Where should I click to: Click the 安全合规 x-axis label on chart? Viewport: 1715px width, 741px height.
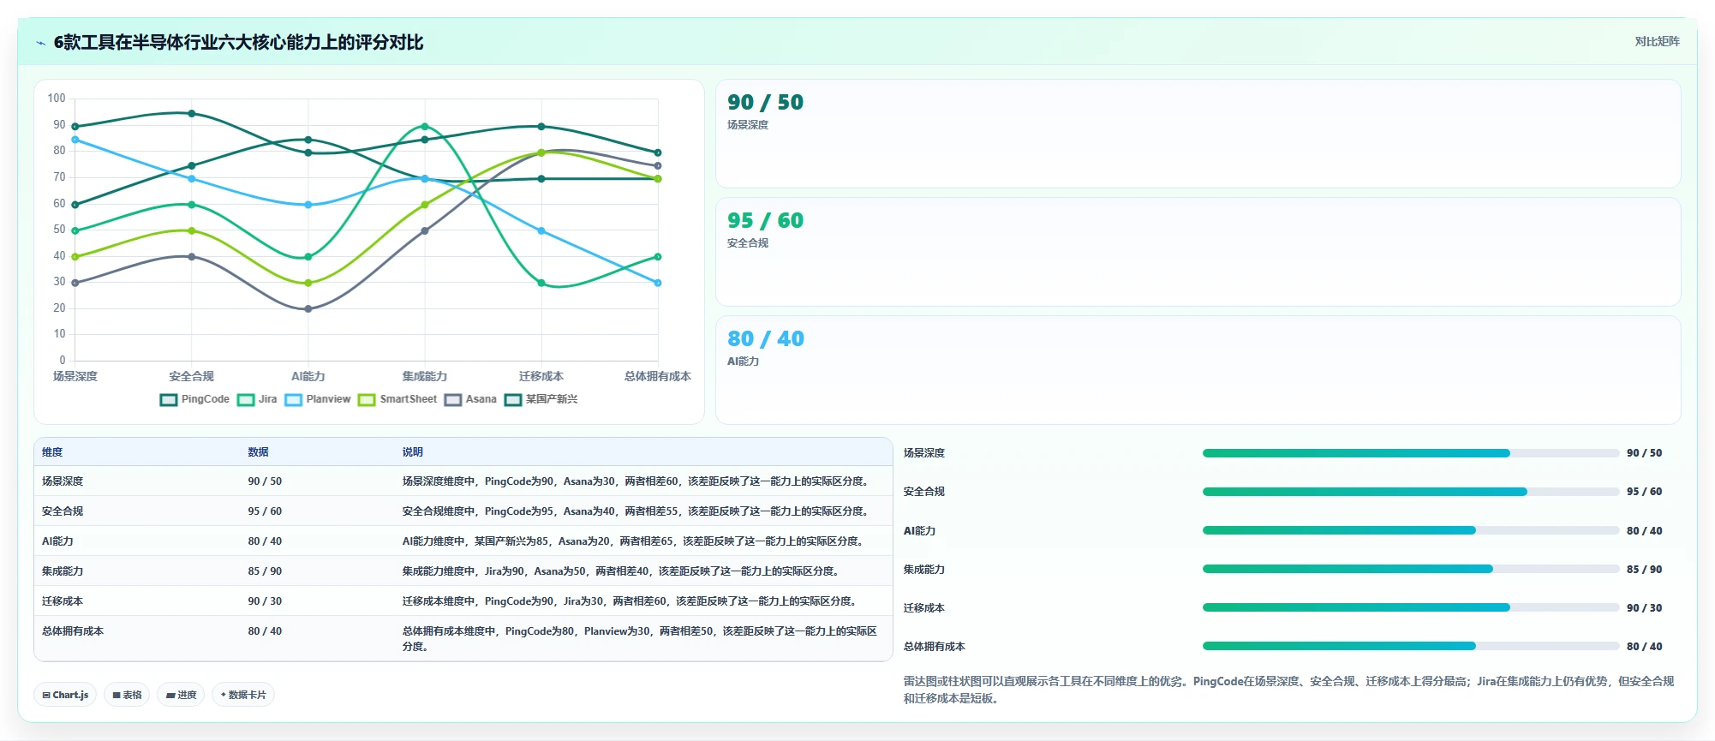click(x=192, y=376)
